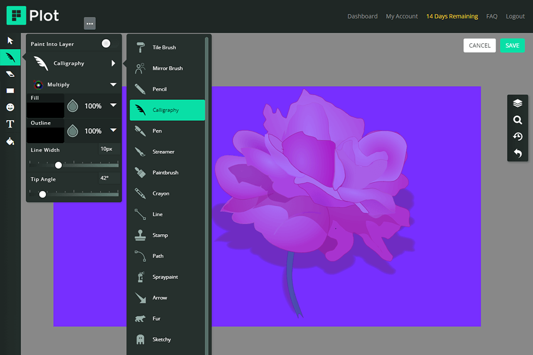Click the SAVE button
Image resolution: width=533 pixels, height=355 pixels.
click(512, 45)
